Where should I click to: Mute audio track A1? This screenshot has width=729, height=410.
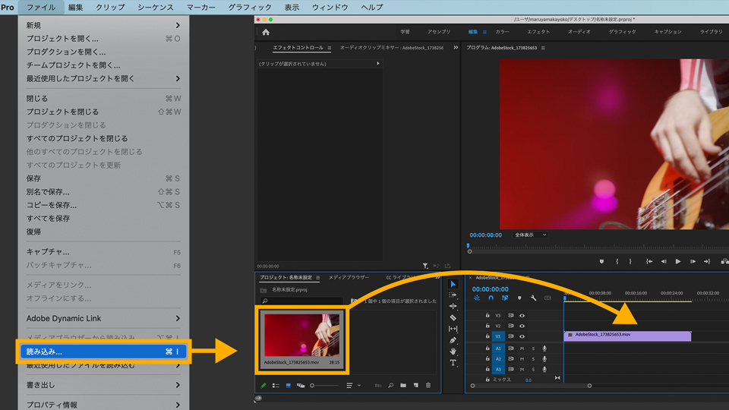(522, 348)
